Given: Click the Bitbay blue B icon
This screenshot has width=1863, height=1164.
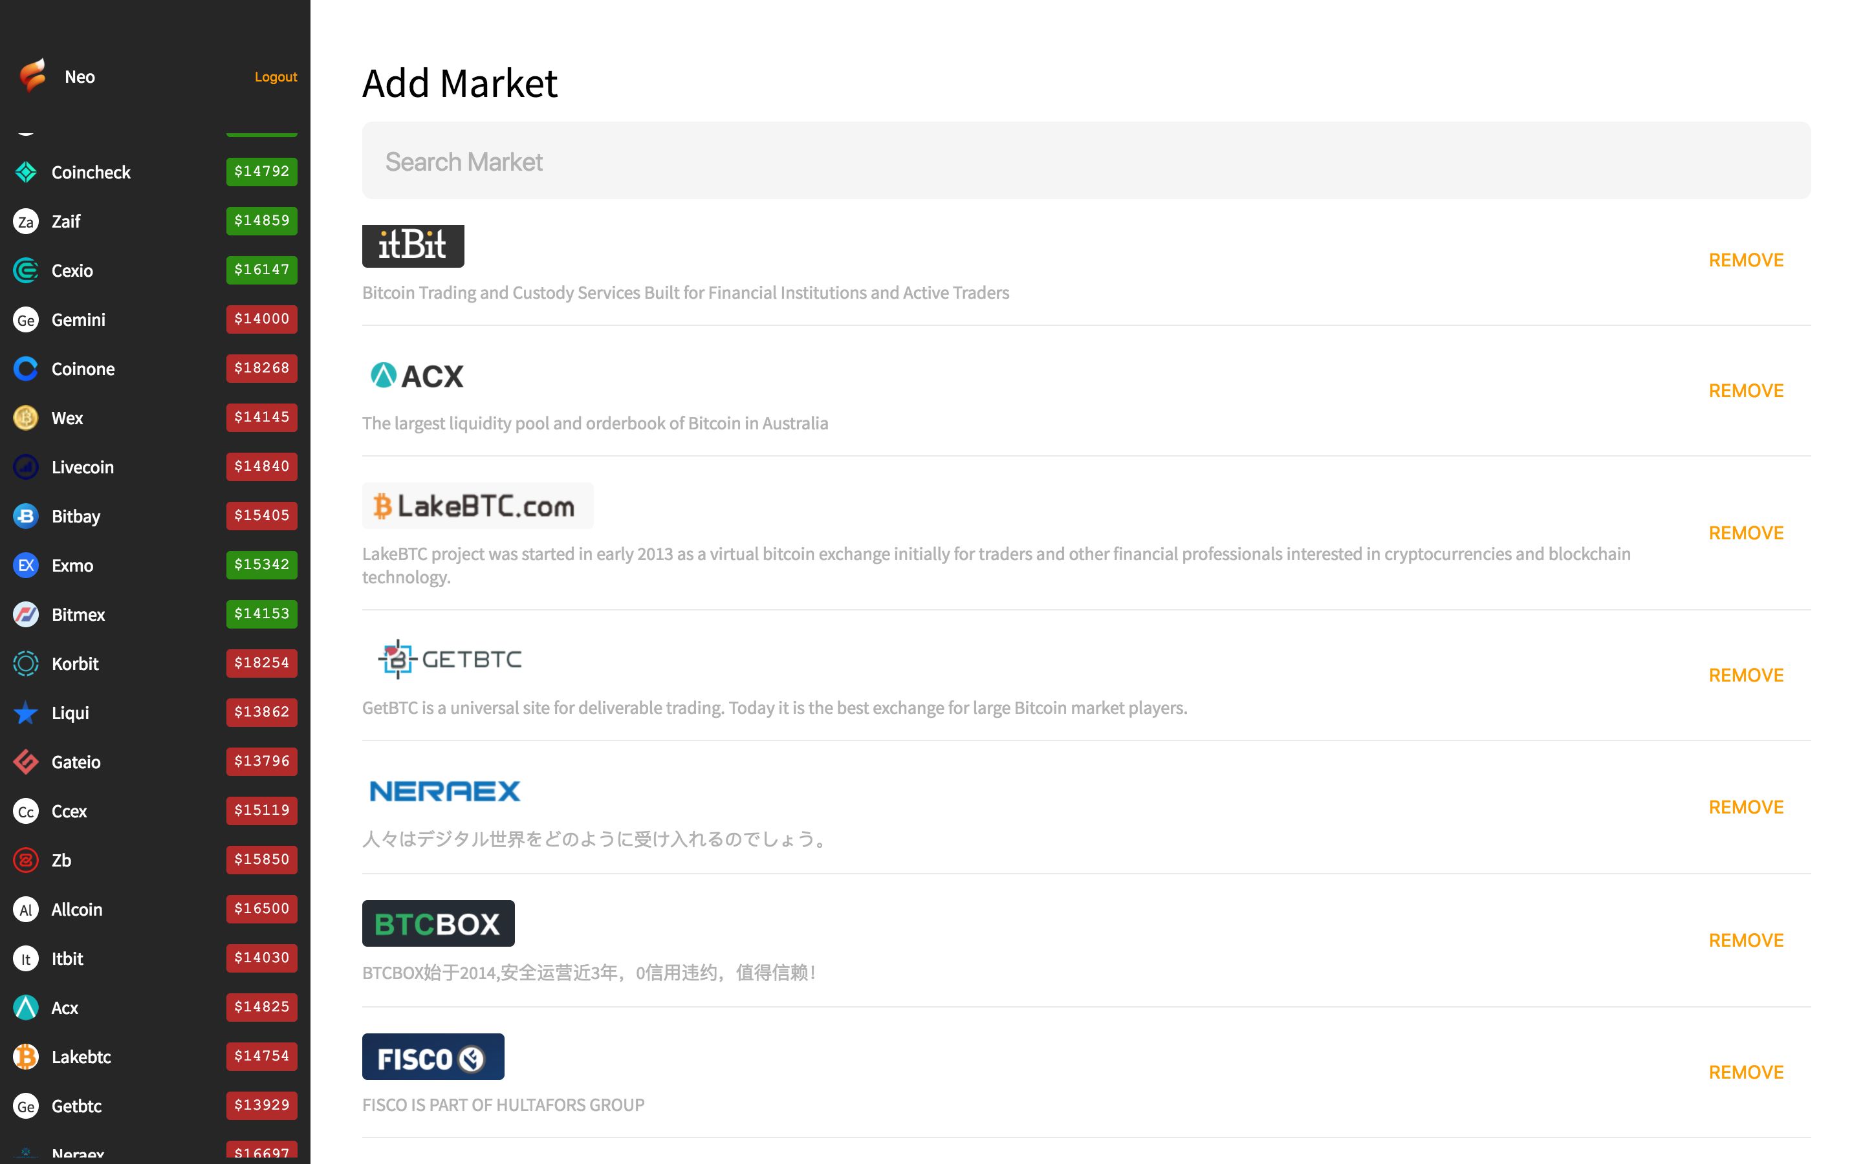Looking at the screenshot, I should (26, 517).
